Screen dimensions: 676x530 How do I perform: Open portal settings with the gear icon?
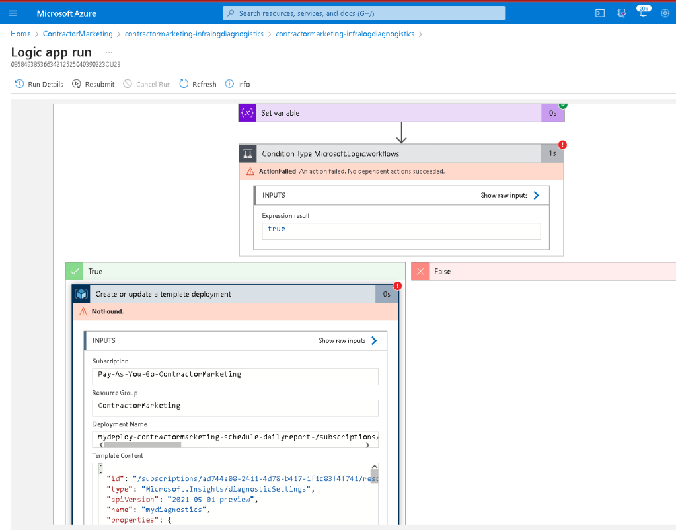click(665, 13)
